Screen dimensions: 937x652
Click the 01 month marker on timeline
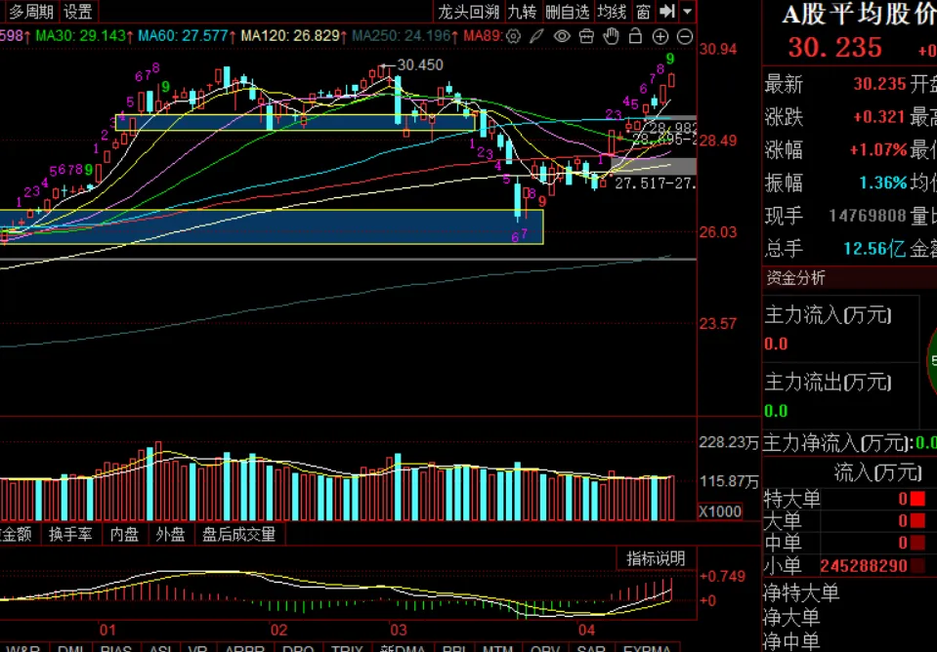[107, 631]
